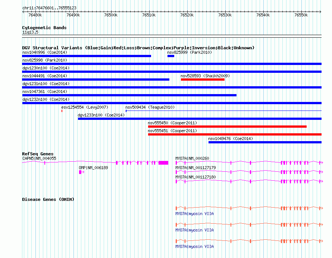Click the MYO7A NM_001127180 transcript track
The image size is (332, 258).
pyautogui.click(x=249, y=181)
